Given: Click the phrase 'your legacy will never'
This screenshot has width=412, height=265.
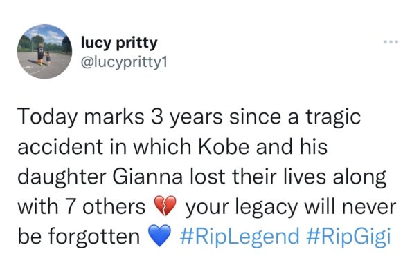Looking at the screenshot, I should pos(291,208).
